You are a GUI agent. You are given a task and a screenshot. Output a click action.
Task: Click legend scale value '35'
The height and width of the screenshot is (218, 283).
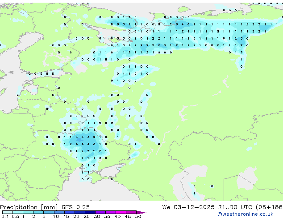click(107, 216)
